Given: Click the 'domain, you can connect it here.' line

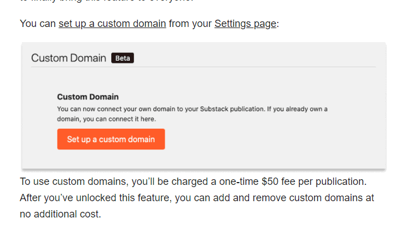Looking at the screenshot, I should 106,119.
